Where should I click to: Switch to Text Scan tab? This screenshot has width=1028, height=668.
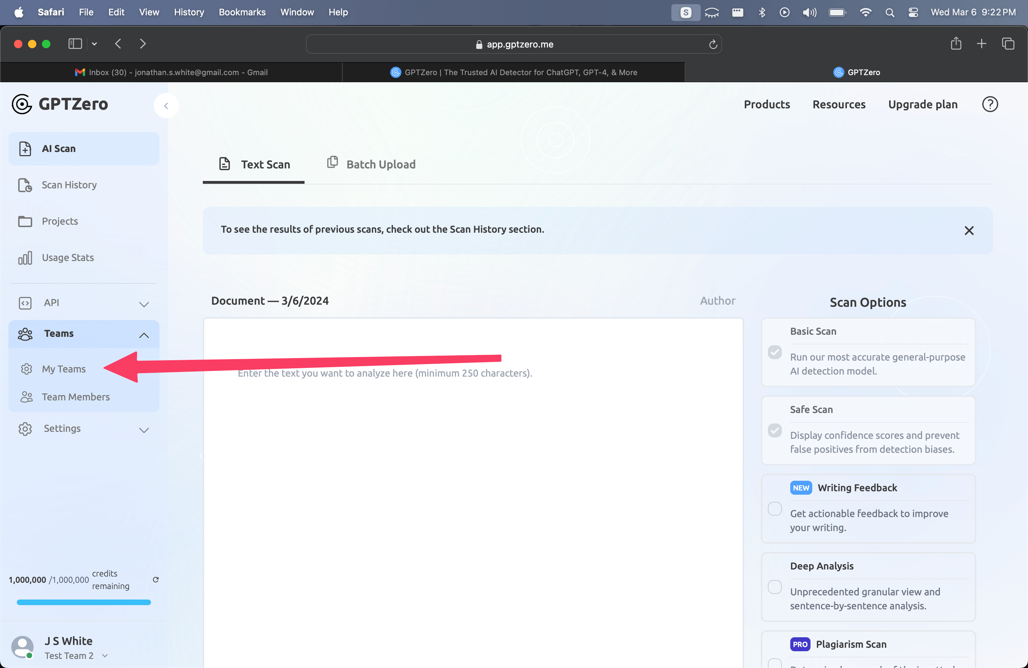(x=254, y=165)
